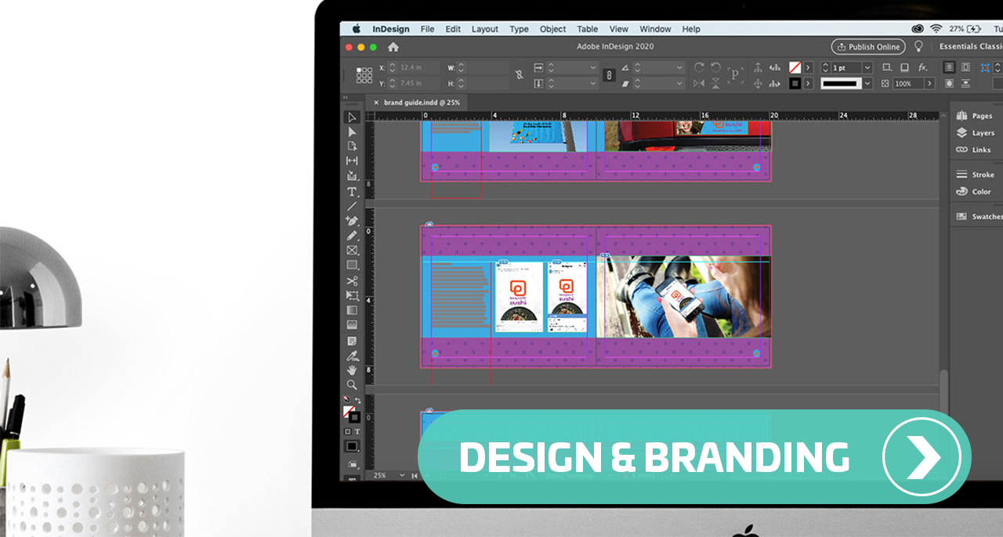
Task: Flip the selection vertically
Action: (x=717, y=82)
